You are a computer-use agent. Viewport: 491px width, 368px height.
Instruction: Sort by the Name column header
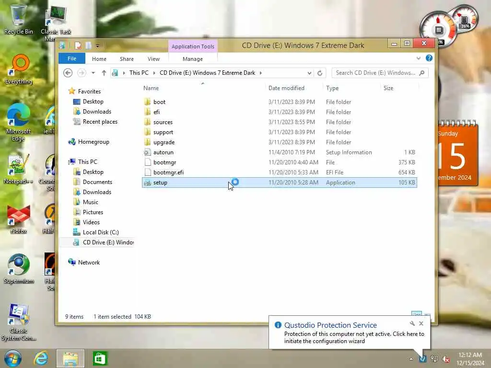pyautogui.click(x=203, y=88)
